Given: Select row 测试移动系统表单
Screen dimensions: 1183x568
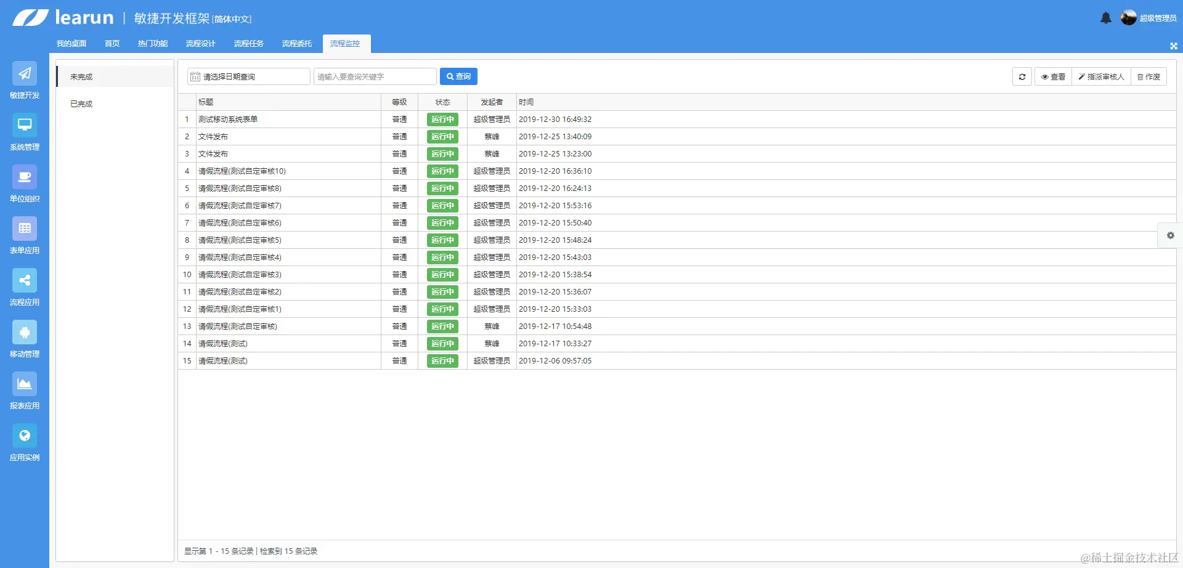Looking at the screenshot, I should coord(677,120).
